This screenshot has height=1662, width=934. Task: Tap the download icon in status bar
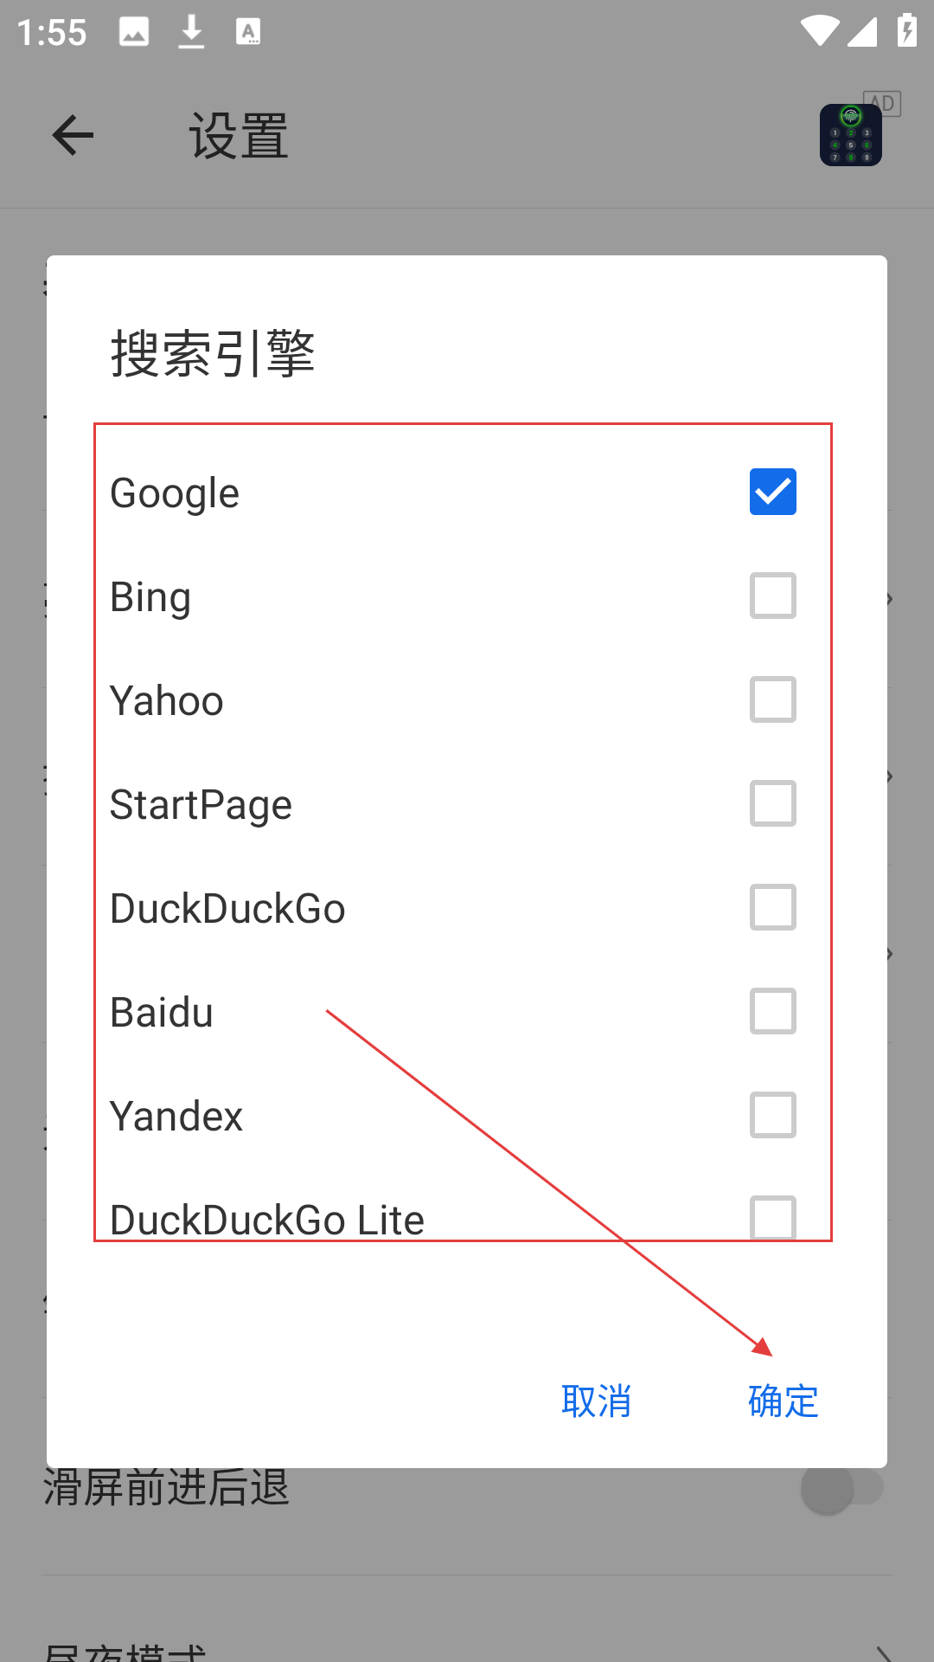pyautogui.click(x=191, y=32)
